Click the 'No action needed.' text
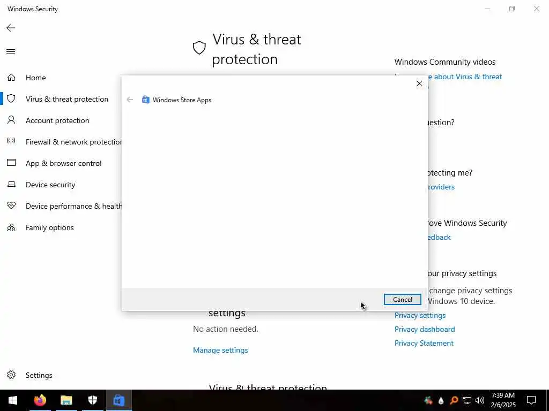The width and height of the screenshot is (549, 411). tap(226, 329)
